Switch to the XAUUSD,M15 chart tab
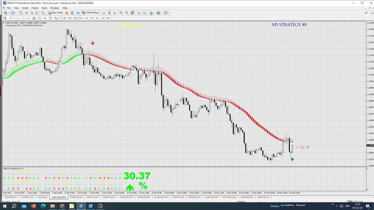 [161, 197]
